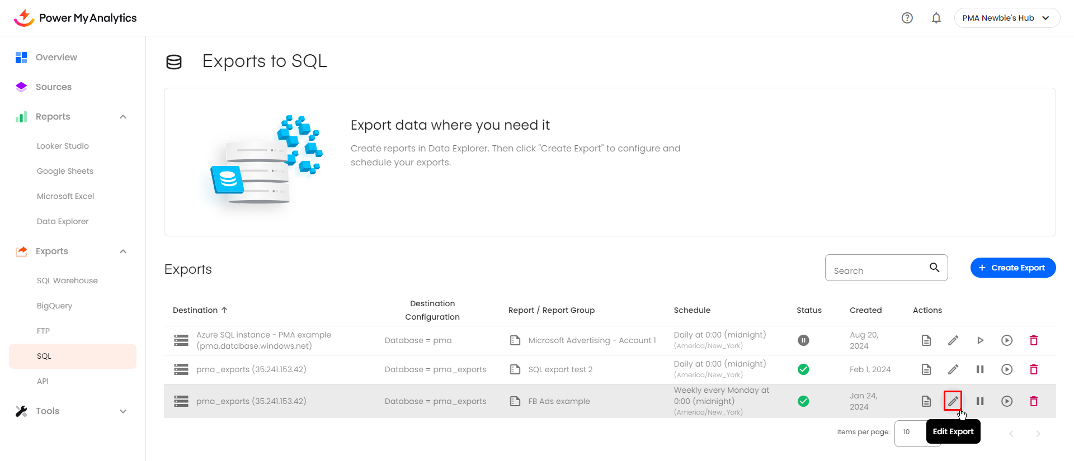Open the help question mark icon
1074x461 pixels.
pos(907,18)
